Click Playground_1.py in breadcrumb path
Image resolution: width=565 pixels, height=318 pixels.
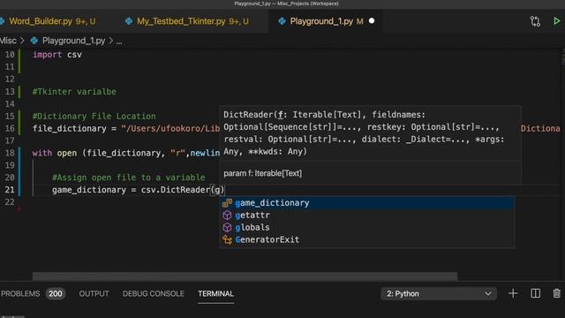(73, 41)
